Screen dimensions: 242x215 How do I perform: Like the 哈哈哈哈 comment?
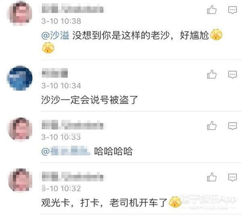coord(212,126)
